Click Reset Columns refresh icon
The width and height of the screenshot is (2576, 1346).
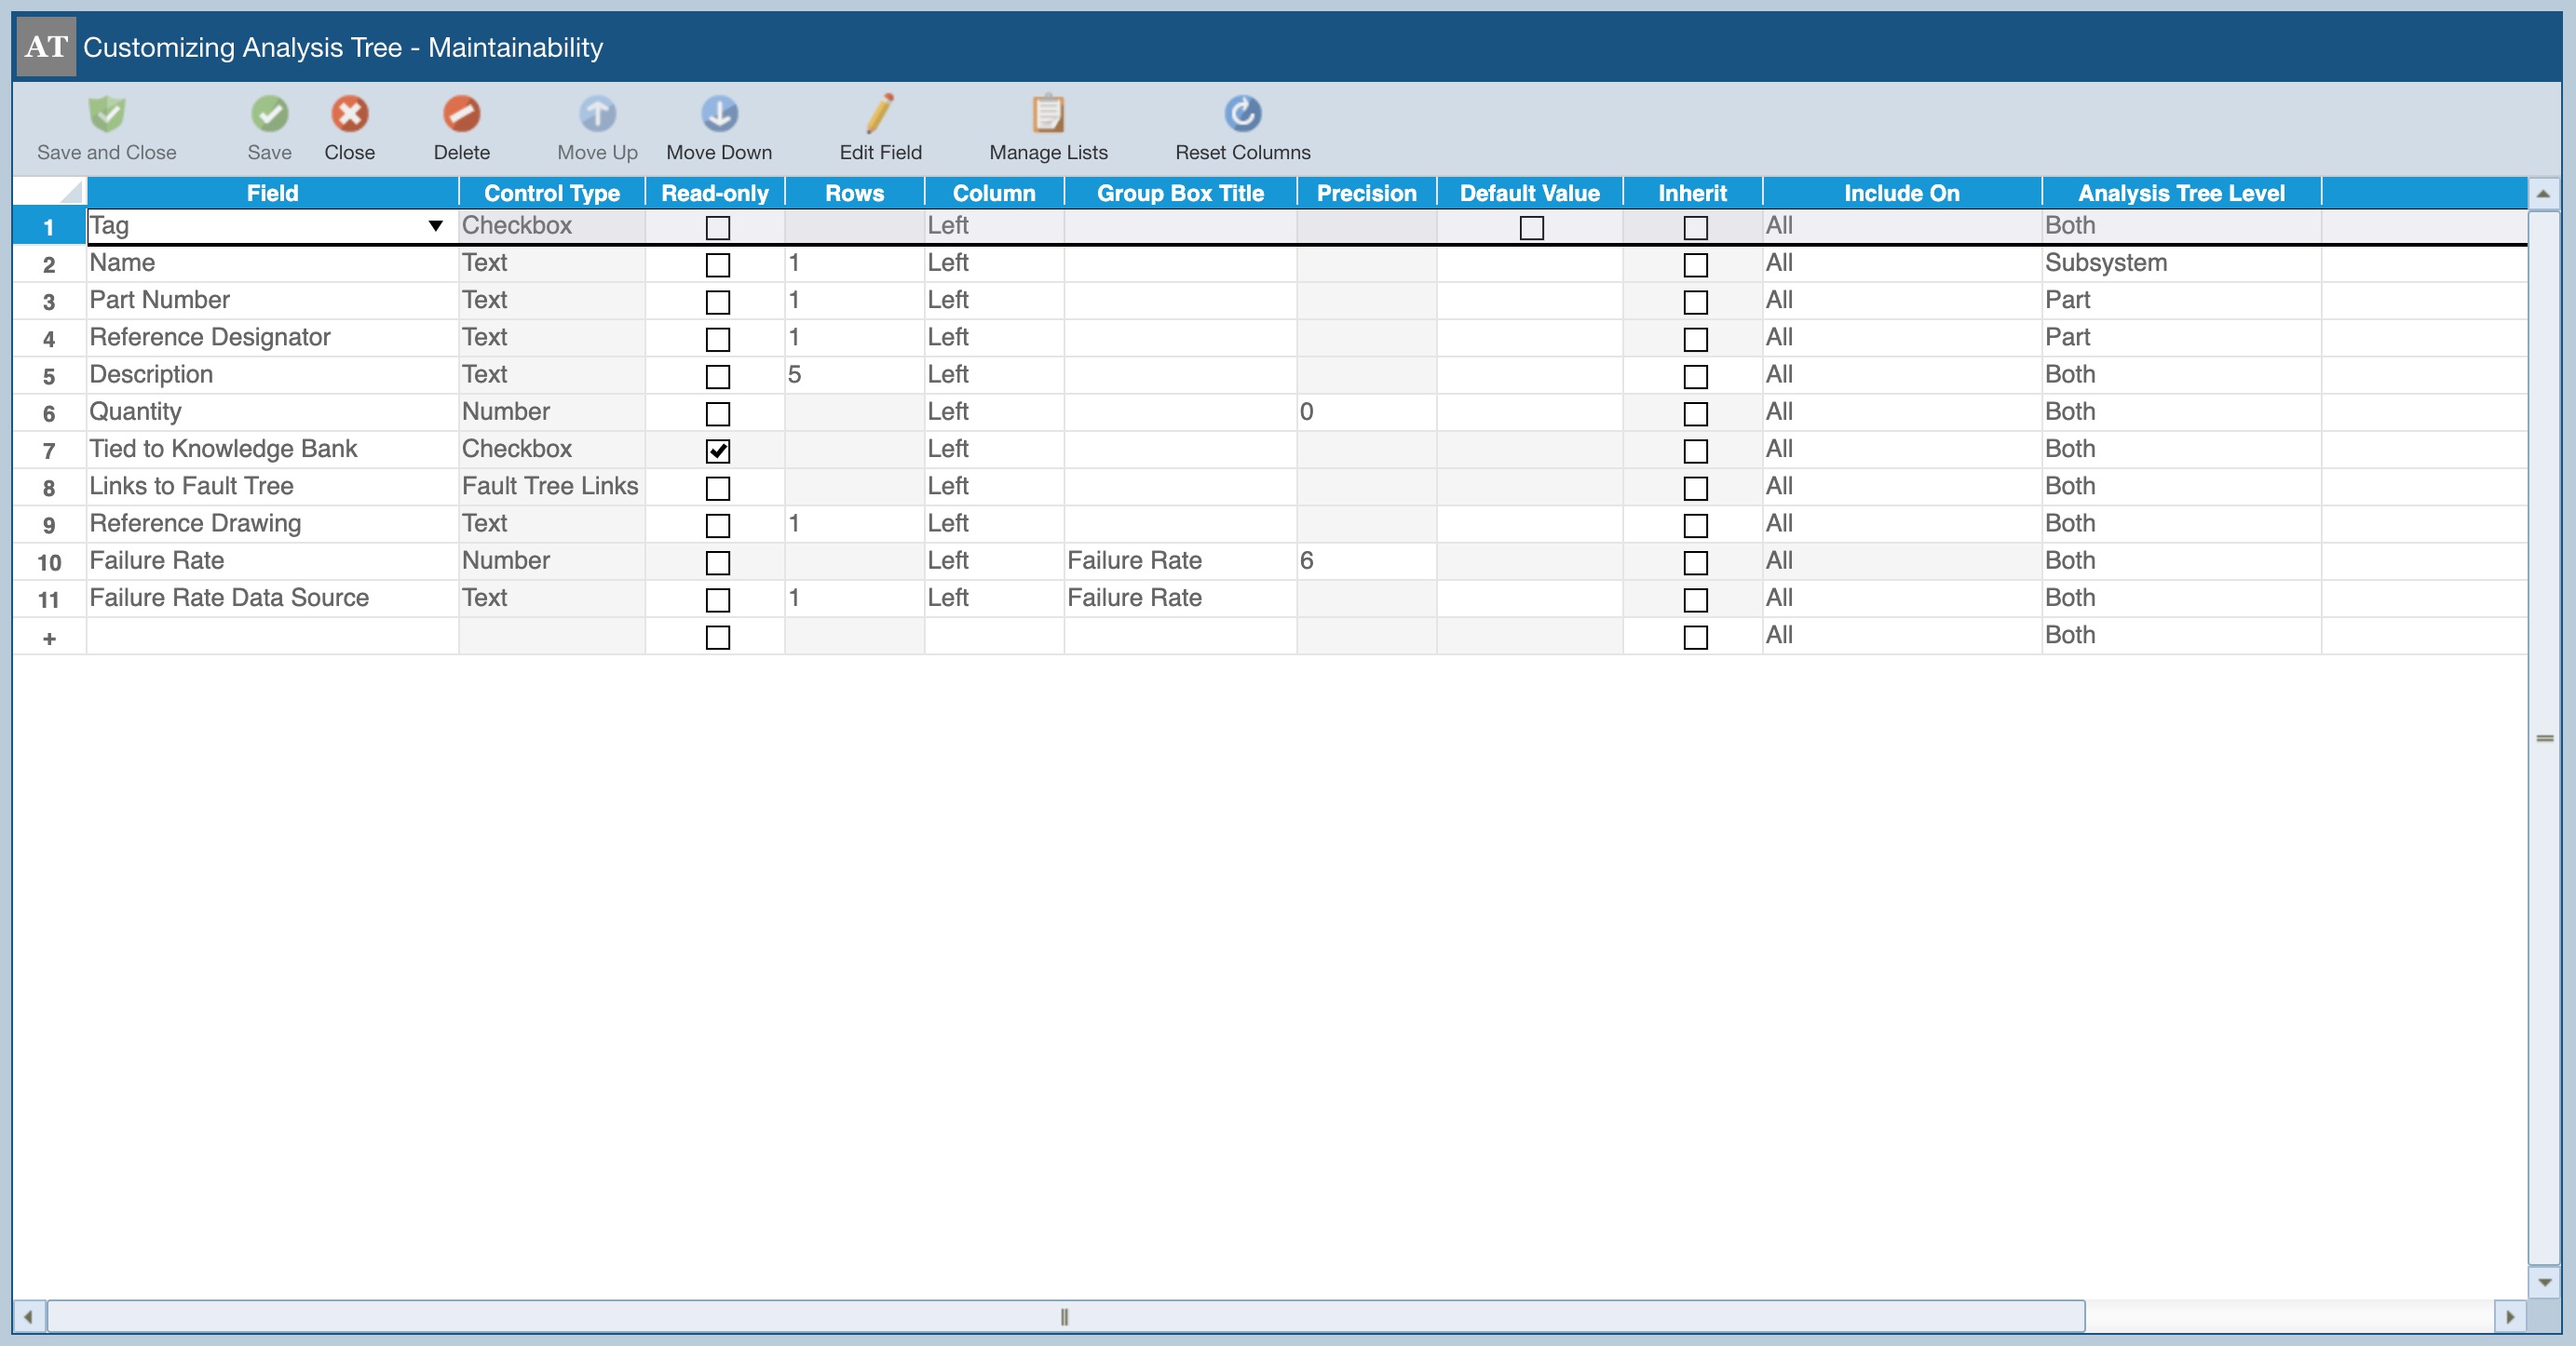(1242, 114)
